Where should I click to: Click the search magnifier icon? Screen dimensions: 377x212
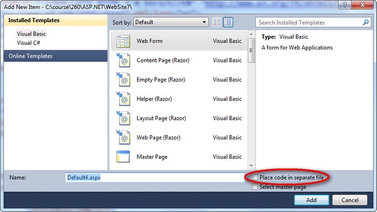[x=366, y=23]
